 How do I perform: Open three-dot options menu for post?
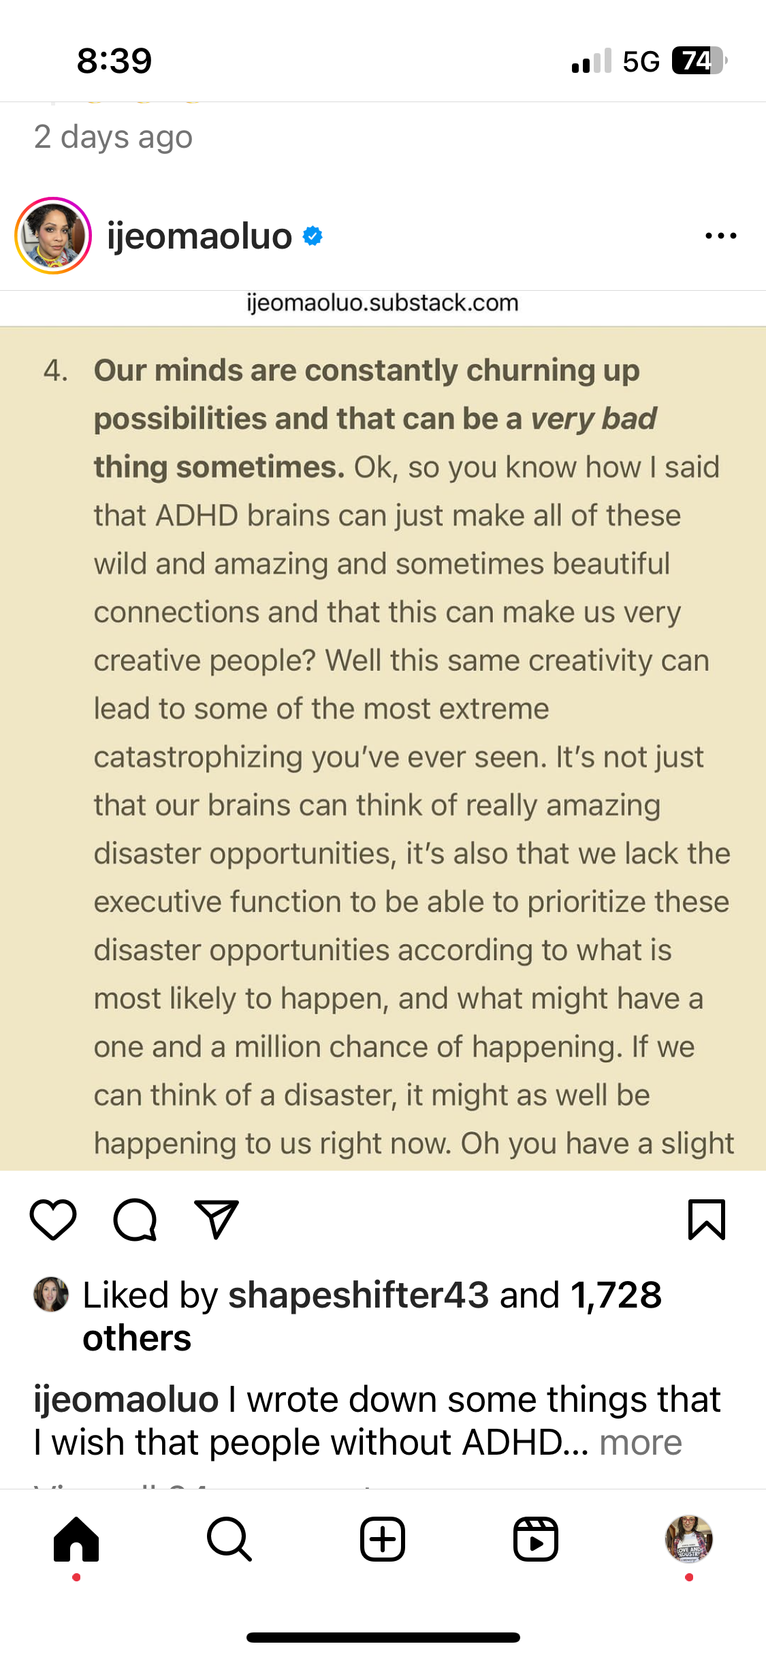click(x=721, y=236)
